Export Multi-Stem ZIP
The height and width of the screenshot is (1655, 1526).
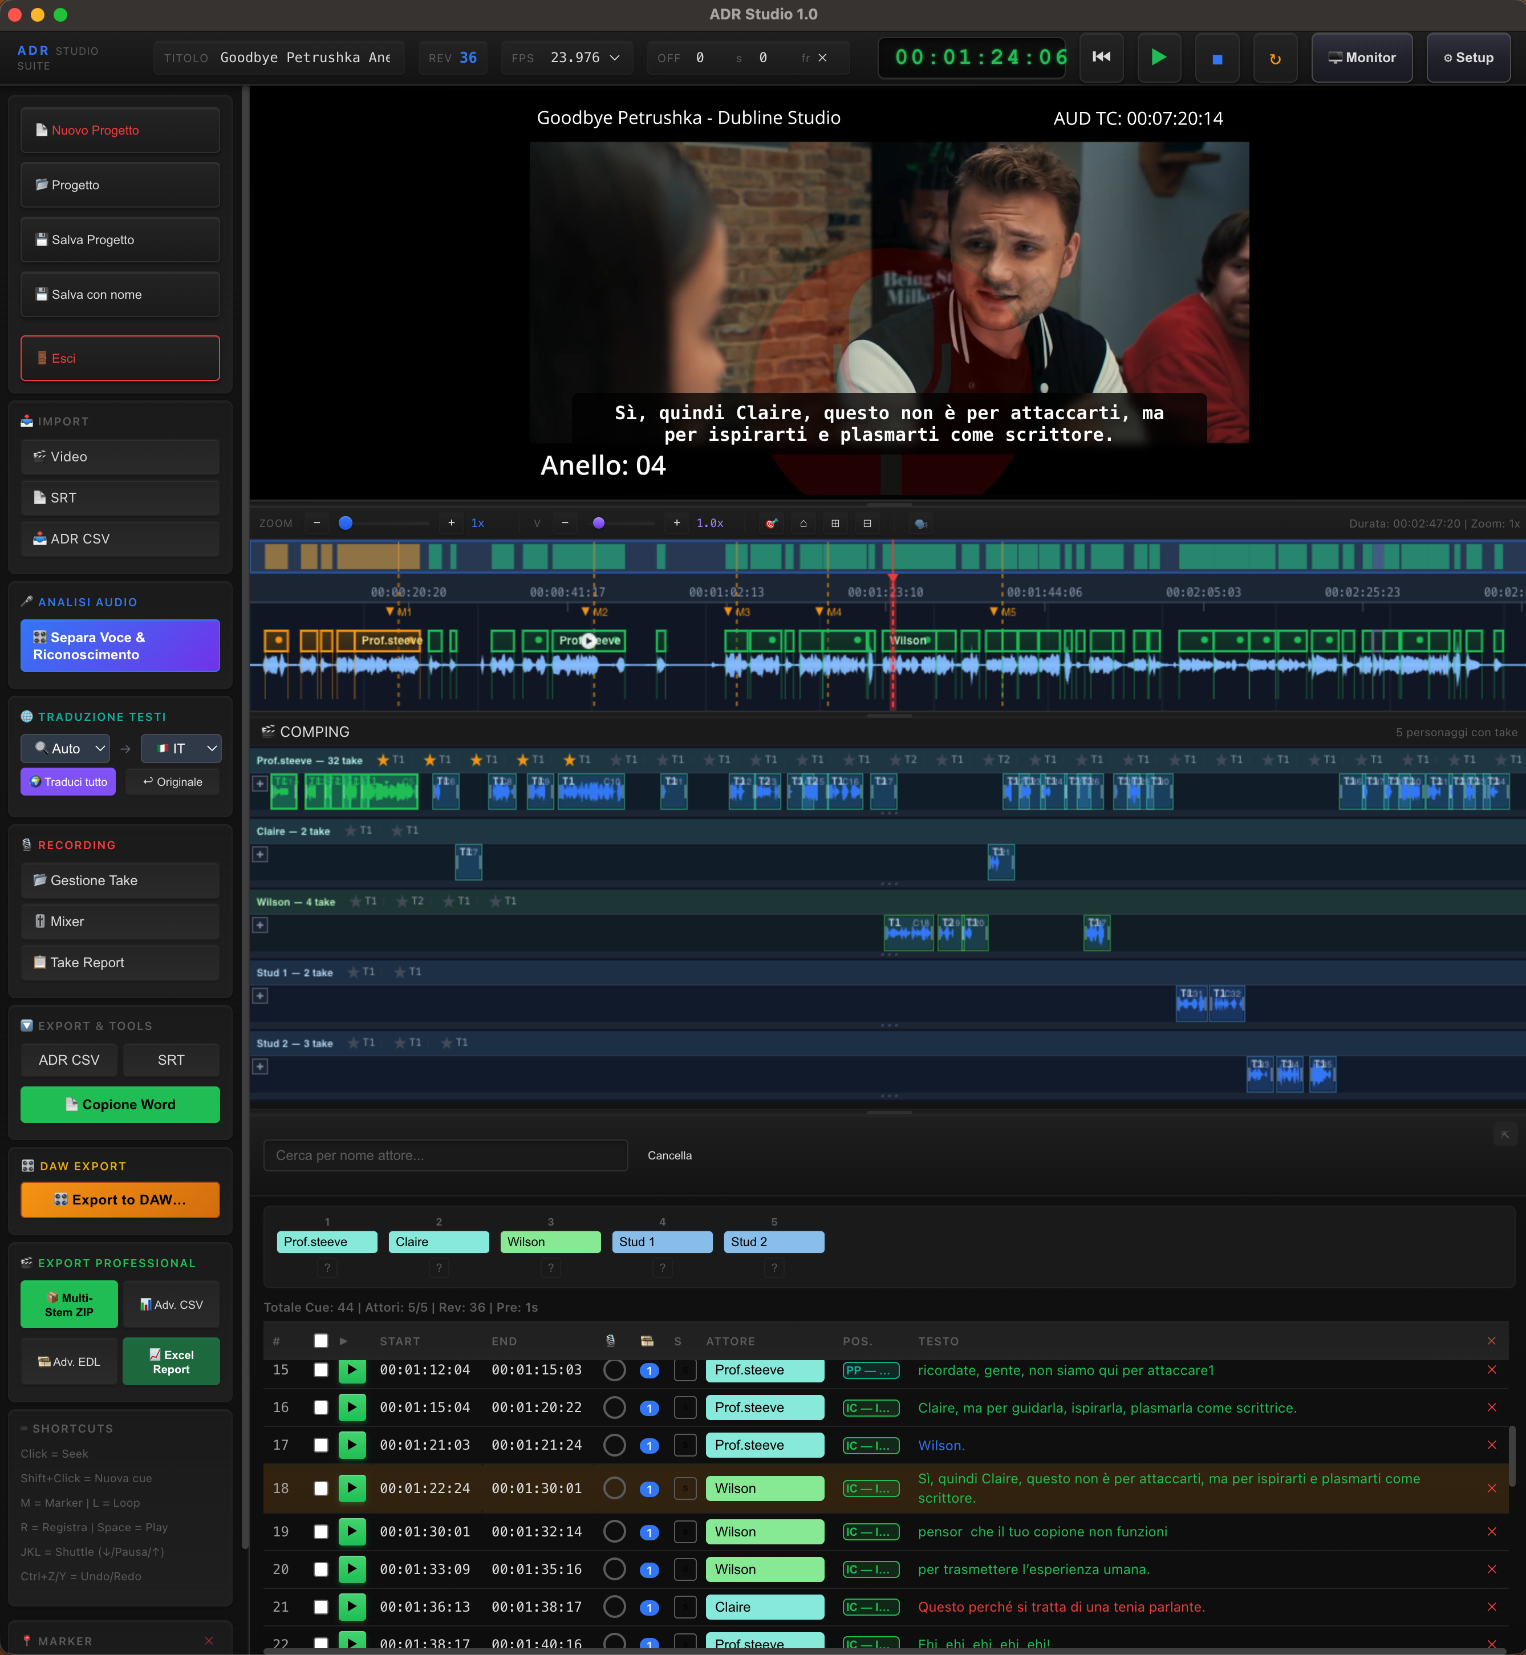70,1304
